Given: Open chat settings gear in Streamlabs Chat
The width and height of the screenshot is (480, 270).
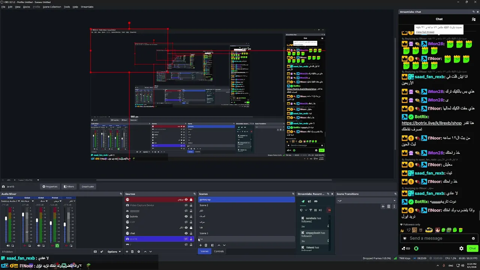Looking at the screenshot, I should 461,248.
